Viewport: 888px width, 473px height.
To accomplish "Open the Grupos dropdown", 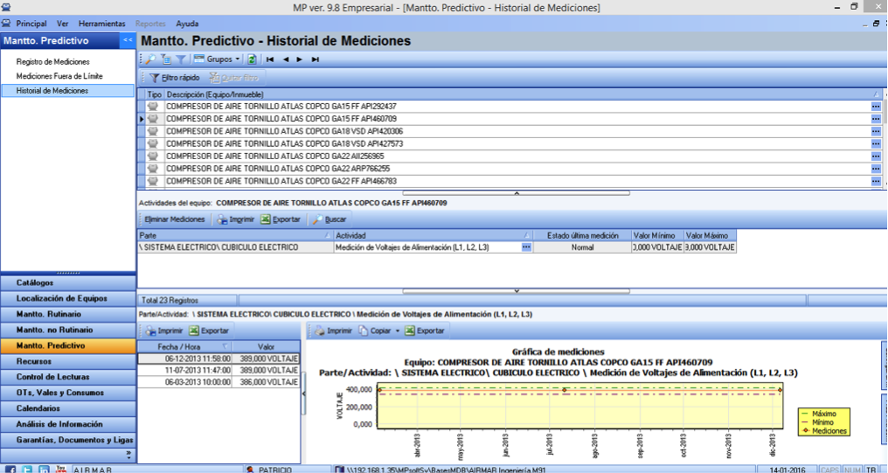I will click(x=218, y=59).
